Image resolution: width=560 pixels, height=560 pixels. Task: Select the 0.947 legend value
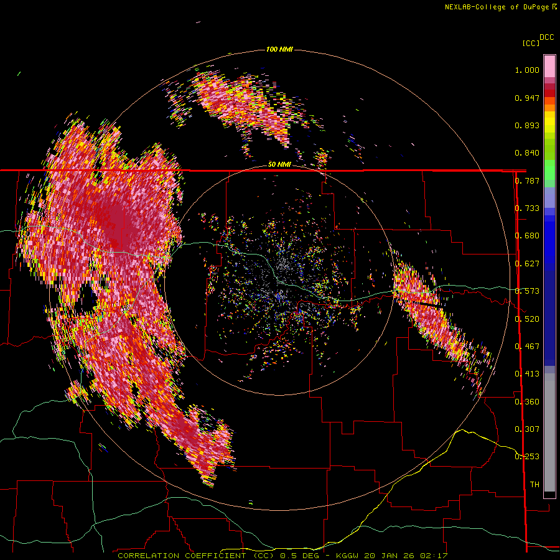pyautogui.click(x=527, y=98)
